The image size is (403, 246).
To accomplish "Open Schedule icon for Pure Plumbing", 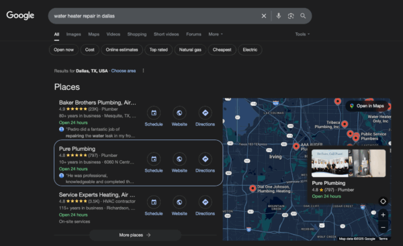I will [x=154, y=159].
